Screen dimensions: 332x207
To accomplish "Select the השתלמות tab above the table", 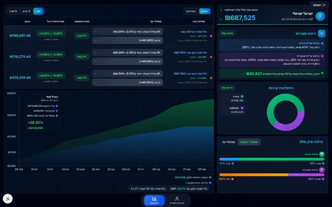I will (x=191, y=11).
